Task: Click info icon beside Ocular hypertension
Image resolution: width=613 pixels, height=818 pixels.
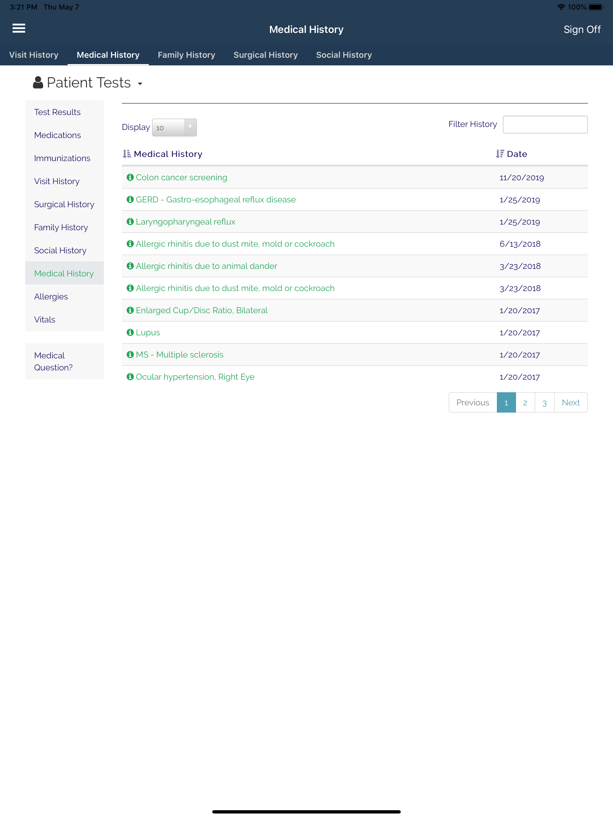Action: point(130,377)
